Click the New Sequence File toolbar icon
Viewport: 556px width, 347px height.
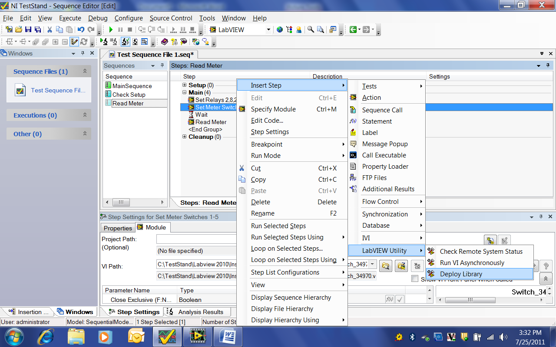[x=9, y=29]
